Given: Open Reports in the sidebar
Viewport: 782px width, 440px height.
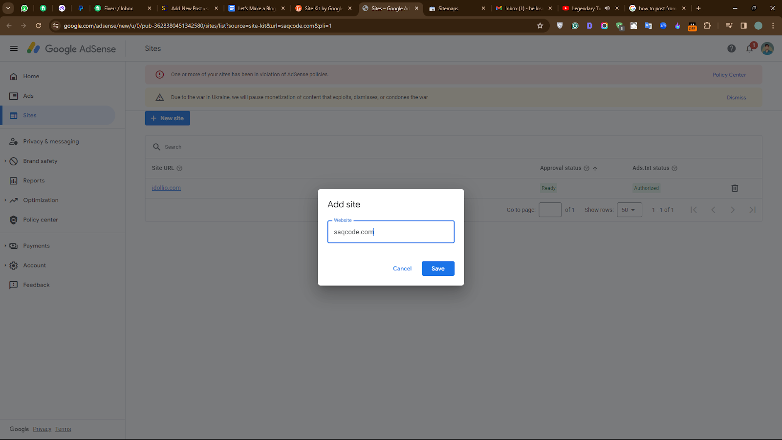Looking at the screenshot, I should pyautogui.click(x=58, y=180).
